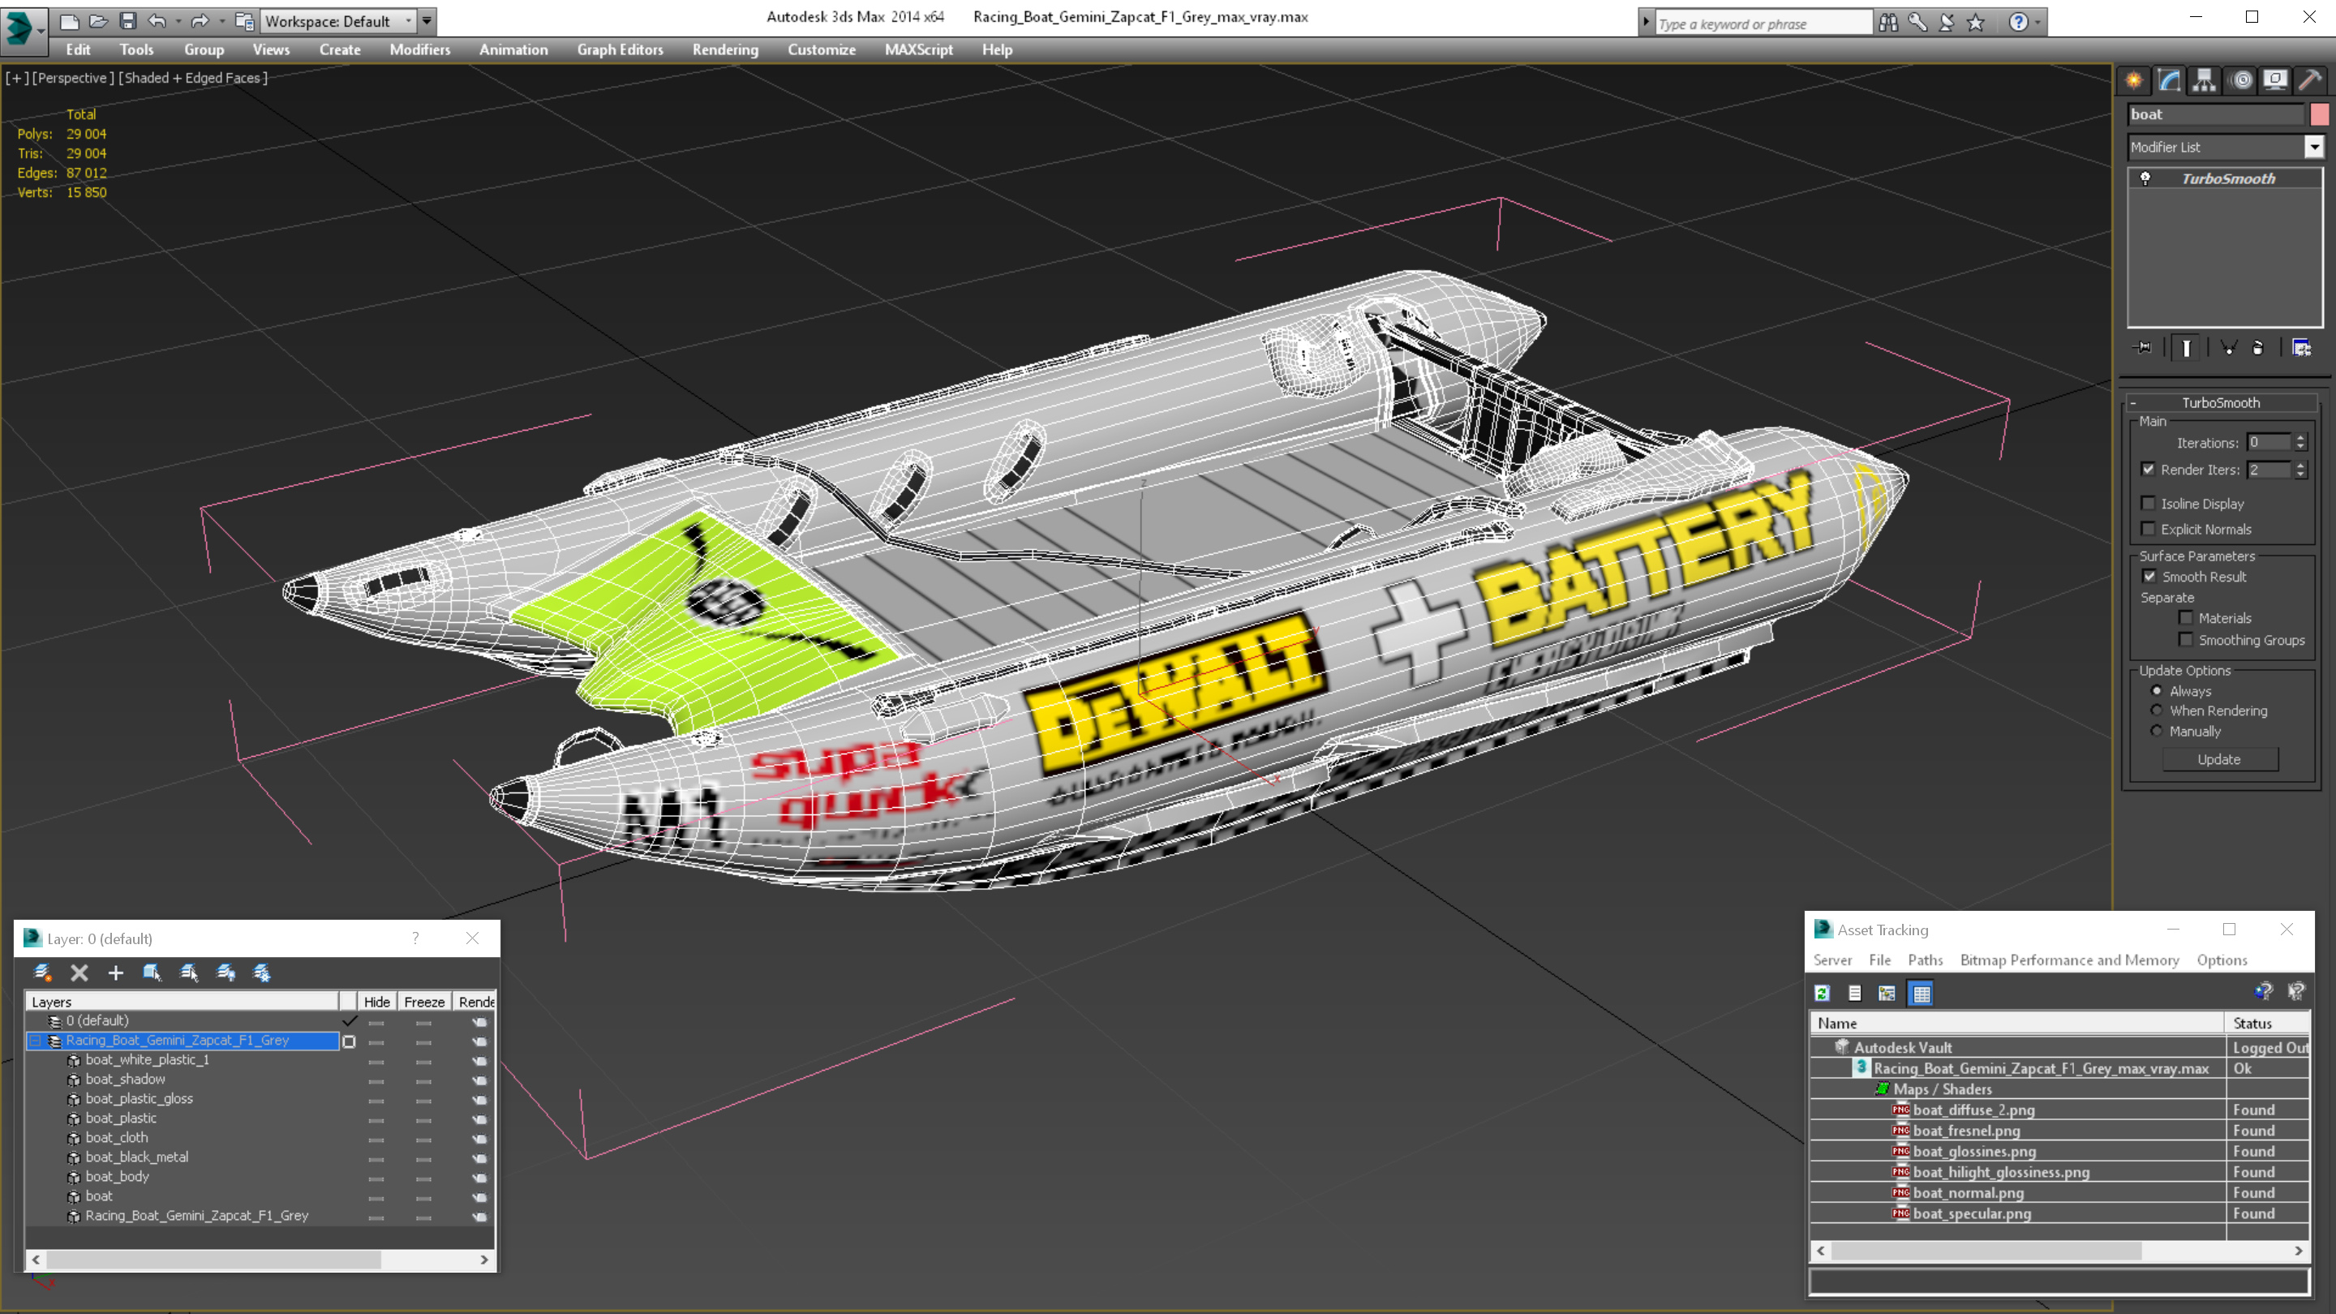The width and height of the screenshot is (2336, 1314).
Task: Collapse Racing_Boat_Gemini_Zapcat_F1_Grey layer tree
Action: tap(34, 1040)
